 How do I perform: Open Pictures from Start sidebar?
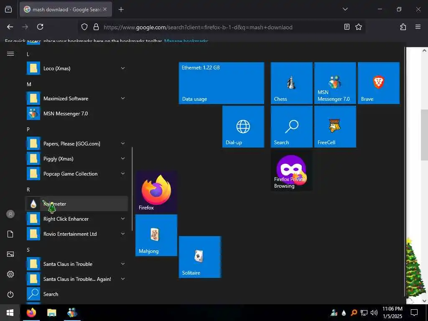pyautogui.click(x=10, y=254)
